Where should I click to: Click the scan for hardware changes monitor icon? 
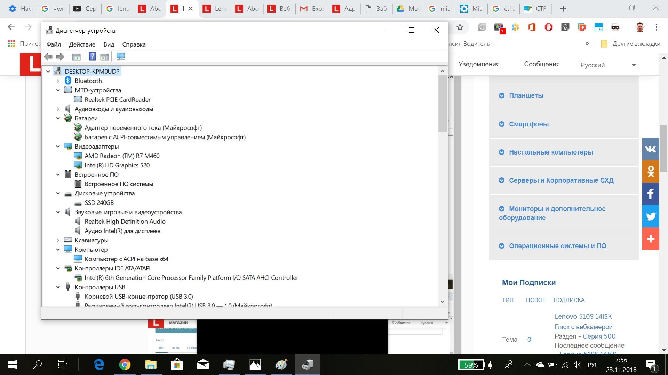click(121, 57)
